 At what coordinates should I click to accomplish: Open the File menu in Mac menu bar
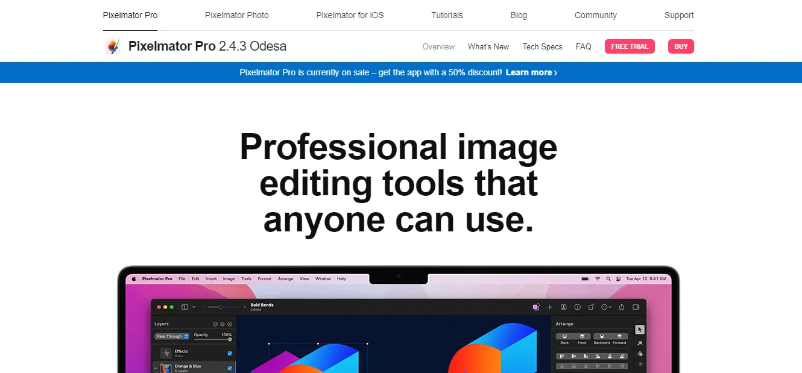[182, 279]
